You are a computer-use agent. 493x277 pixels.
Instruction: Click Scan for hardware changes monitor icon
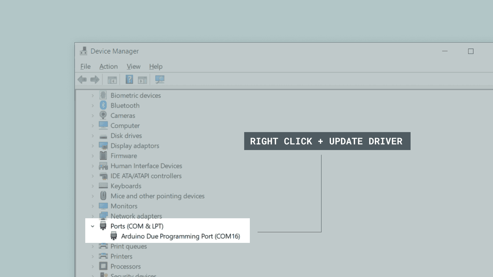pyautogui.click(x=159, y=80)
